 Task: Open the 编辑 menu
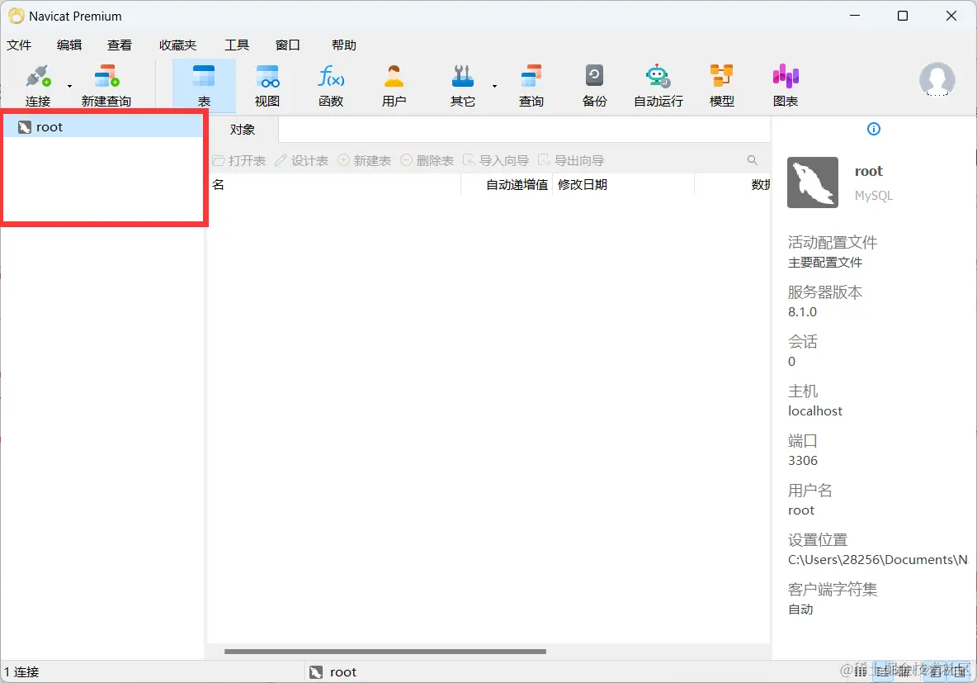point(69,45)
